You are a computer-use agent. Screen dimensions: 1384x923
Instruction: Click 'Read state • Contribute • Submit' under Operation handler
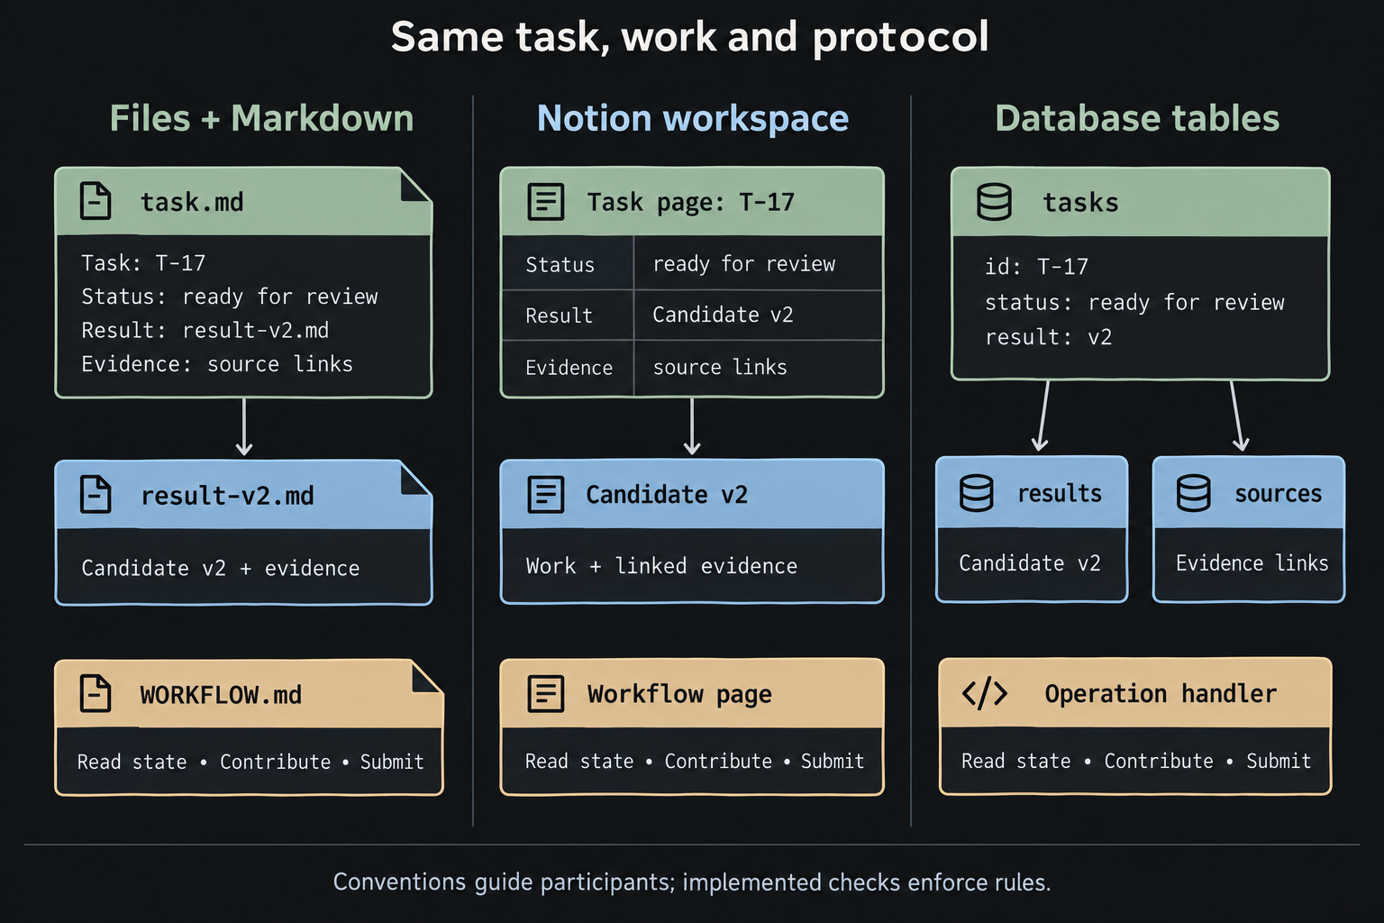(x=1136, y=761)
